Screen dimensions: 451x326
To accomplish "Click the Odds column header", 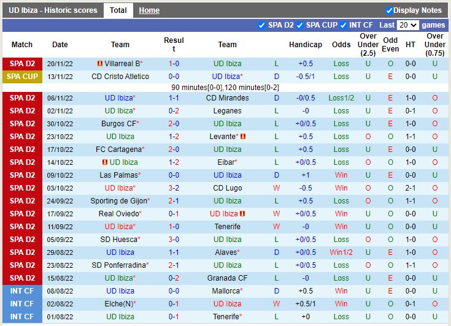I will 341,45.
